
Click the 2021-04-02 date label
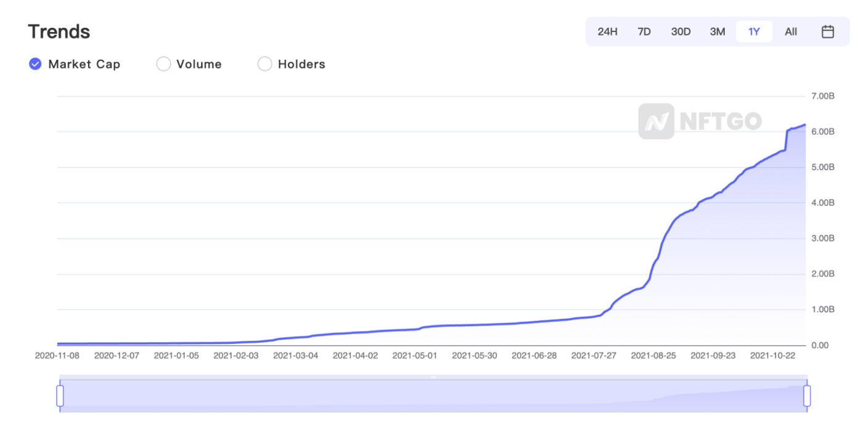pos(355,356)
